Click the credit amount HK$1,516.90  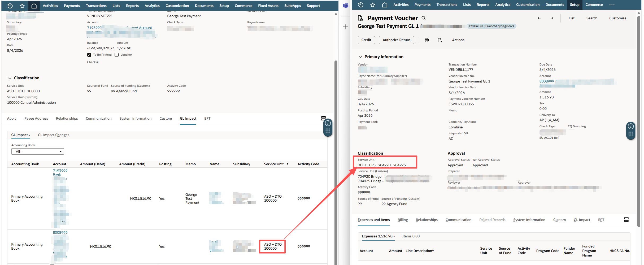pyautogui.click(x=141, y=199)
